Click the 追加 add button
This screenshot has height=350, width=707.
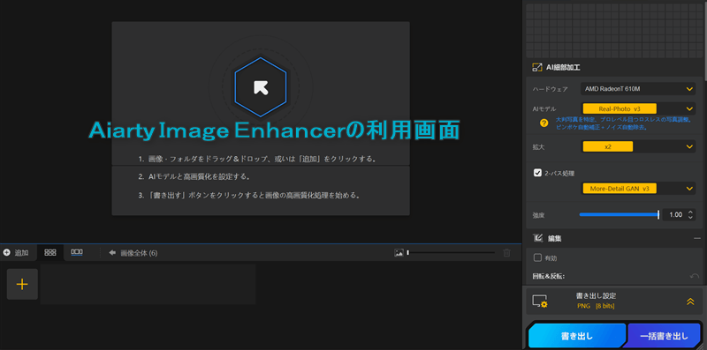point(16,253)
